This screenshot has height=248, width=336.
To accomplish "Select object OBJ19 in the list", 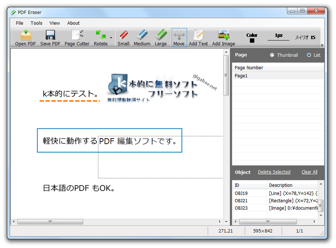I will pos(241,193).
